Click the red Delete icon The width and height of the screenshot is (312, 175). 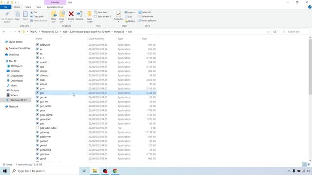click(71, 14)
